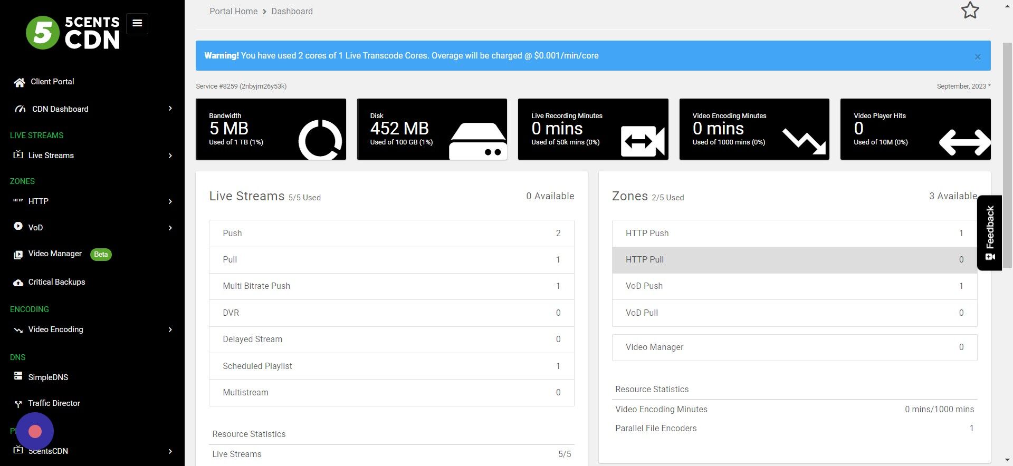The width and height of the screenshot is (1013, 466).
Task: Expand the Live Streams submenu chevron
Action: click(x=170, y=156)
